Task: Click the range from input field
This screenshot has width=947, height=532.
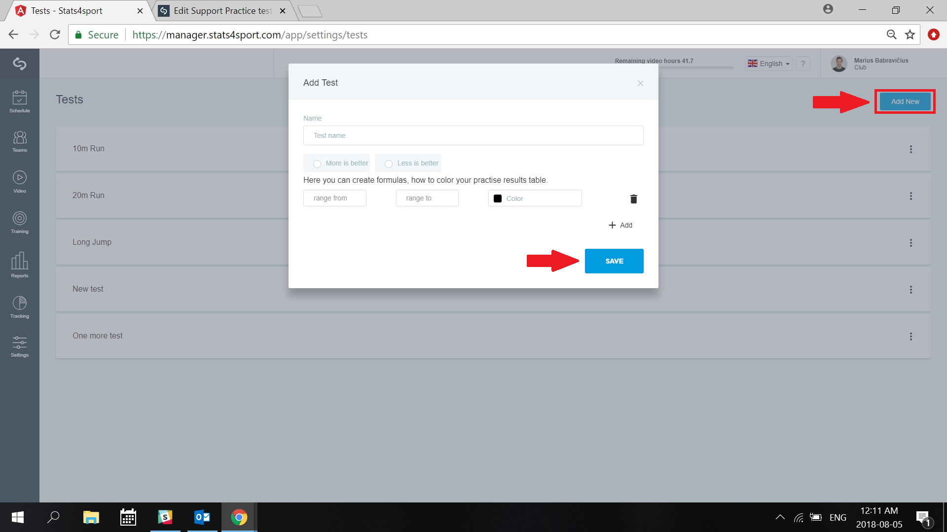Action: (335, 198)
